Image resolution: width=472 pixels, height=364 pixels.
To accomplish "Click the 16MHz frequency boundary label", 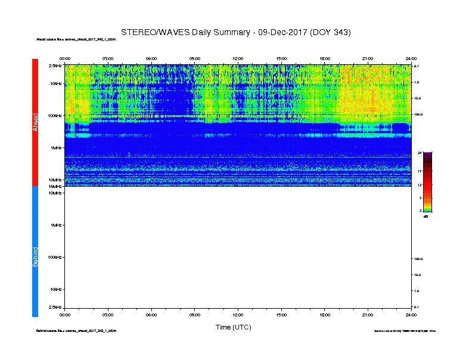I will click(55, 187).
